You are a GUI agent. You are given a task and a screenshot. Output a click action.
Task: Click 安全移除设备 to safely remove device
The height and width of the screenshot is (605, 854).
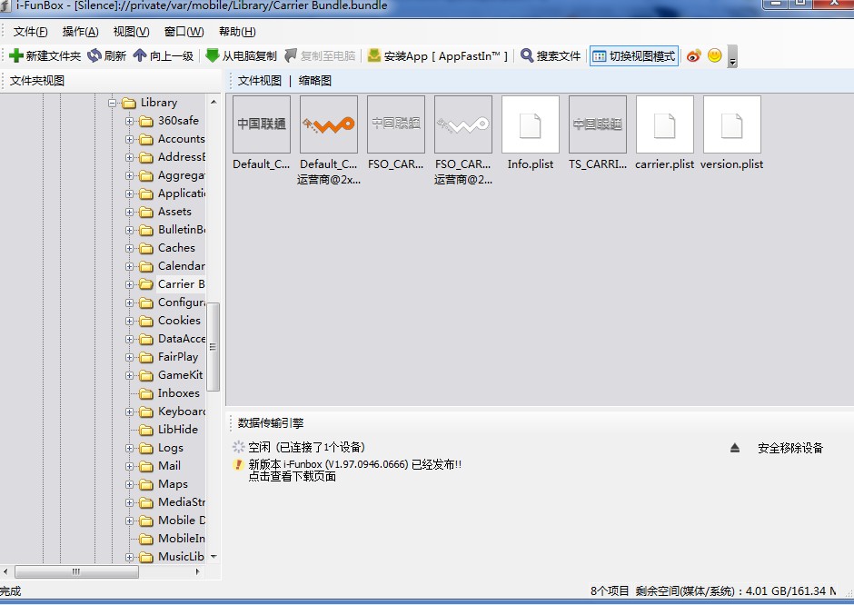tap(790, 448)
